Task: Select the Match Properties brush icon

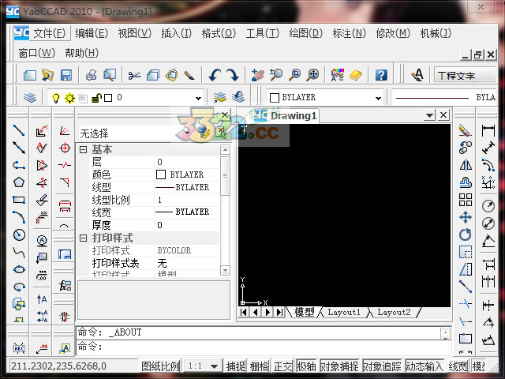Action: (x=189, y=75)
